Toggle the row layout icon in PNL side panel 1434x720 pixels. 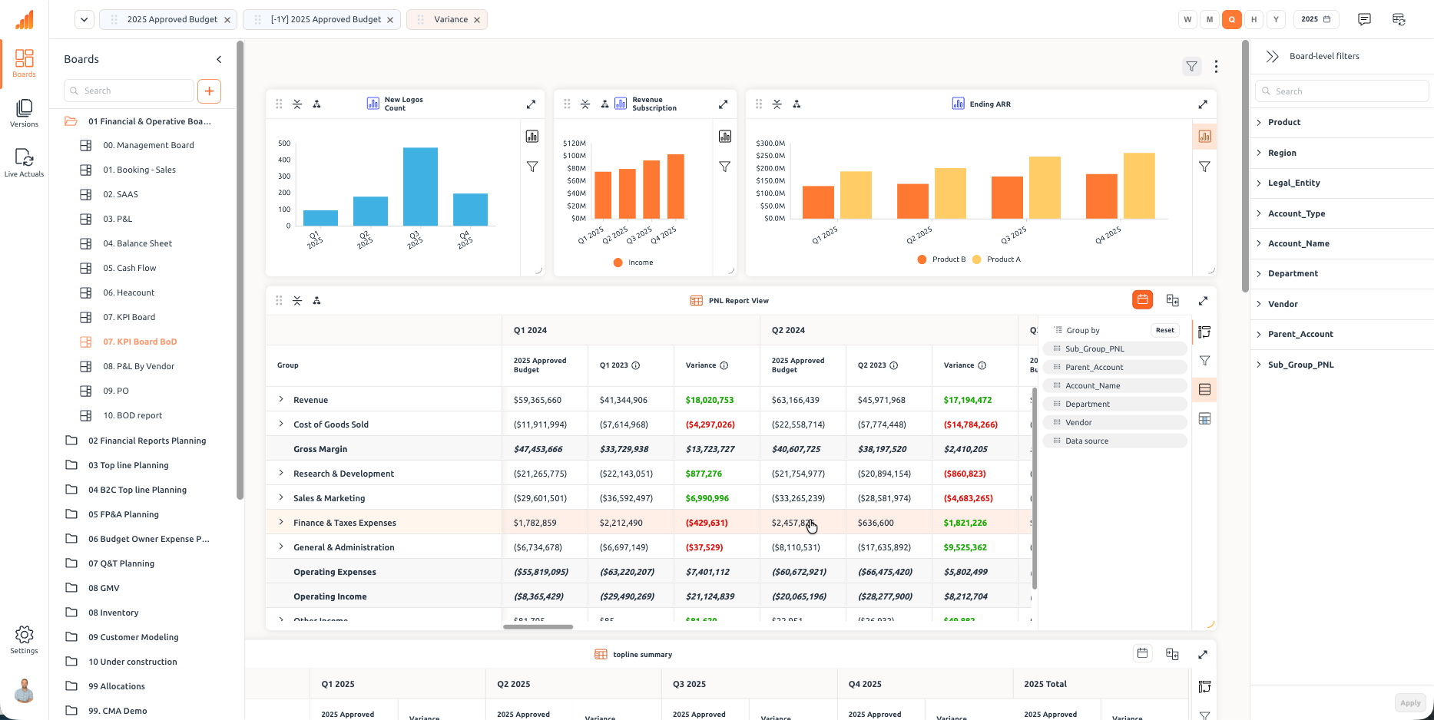pyautogui.click(x=1204, y=390)
